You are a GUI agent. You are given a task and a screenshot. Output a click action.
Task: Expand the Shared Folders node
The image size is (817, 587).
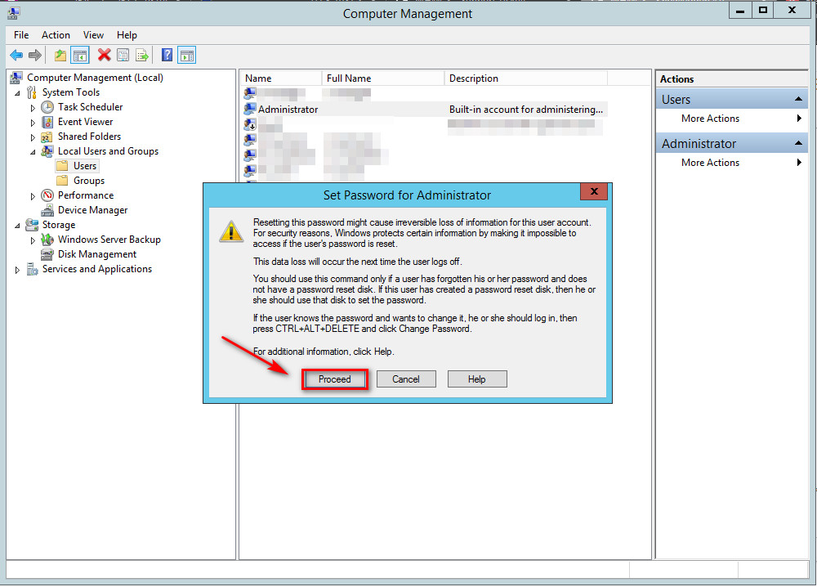coord(33,137)
